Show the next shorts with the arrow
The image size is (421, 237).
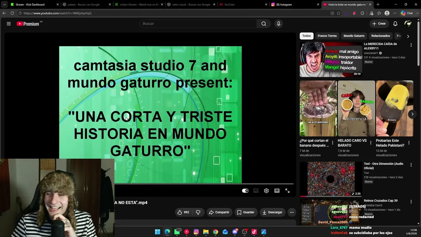tap(412, 114)
